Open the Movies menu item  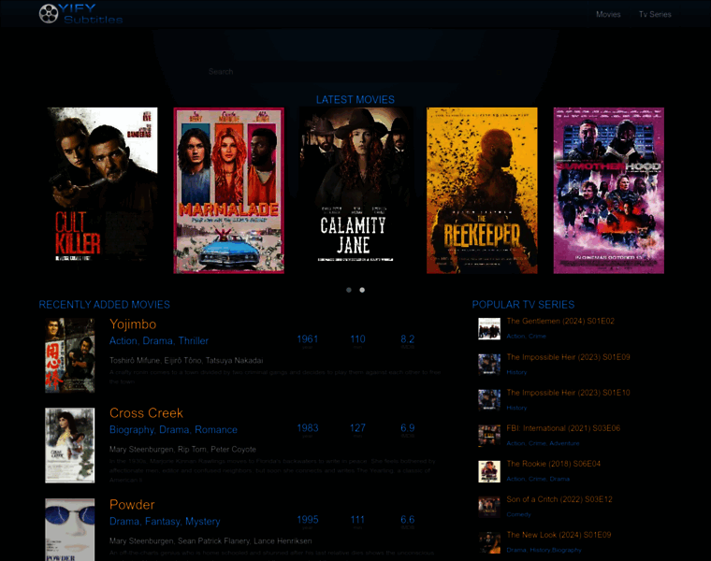[608, 15]
